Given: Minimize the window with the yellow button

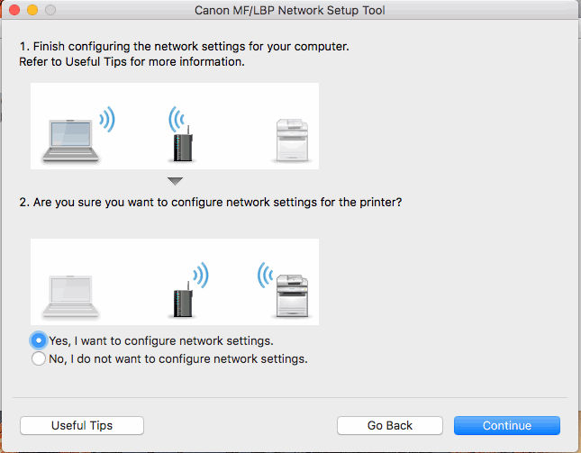Looking at the screenshot, I should (32, 10).
